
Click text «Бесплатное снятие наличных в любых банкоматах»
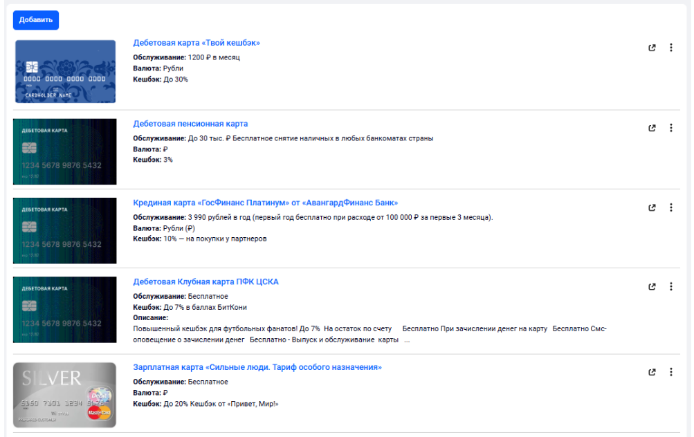pyautogui.click(x=324, y=138)
